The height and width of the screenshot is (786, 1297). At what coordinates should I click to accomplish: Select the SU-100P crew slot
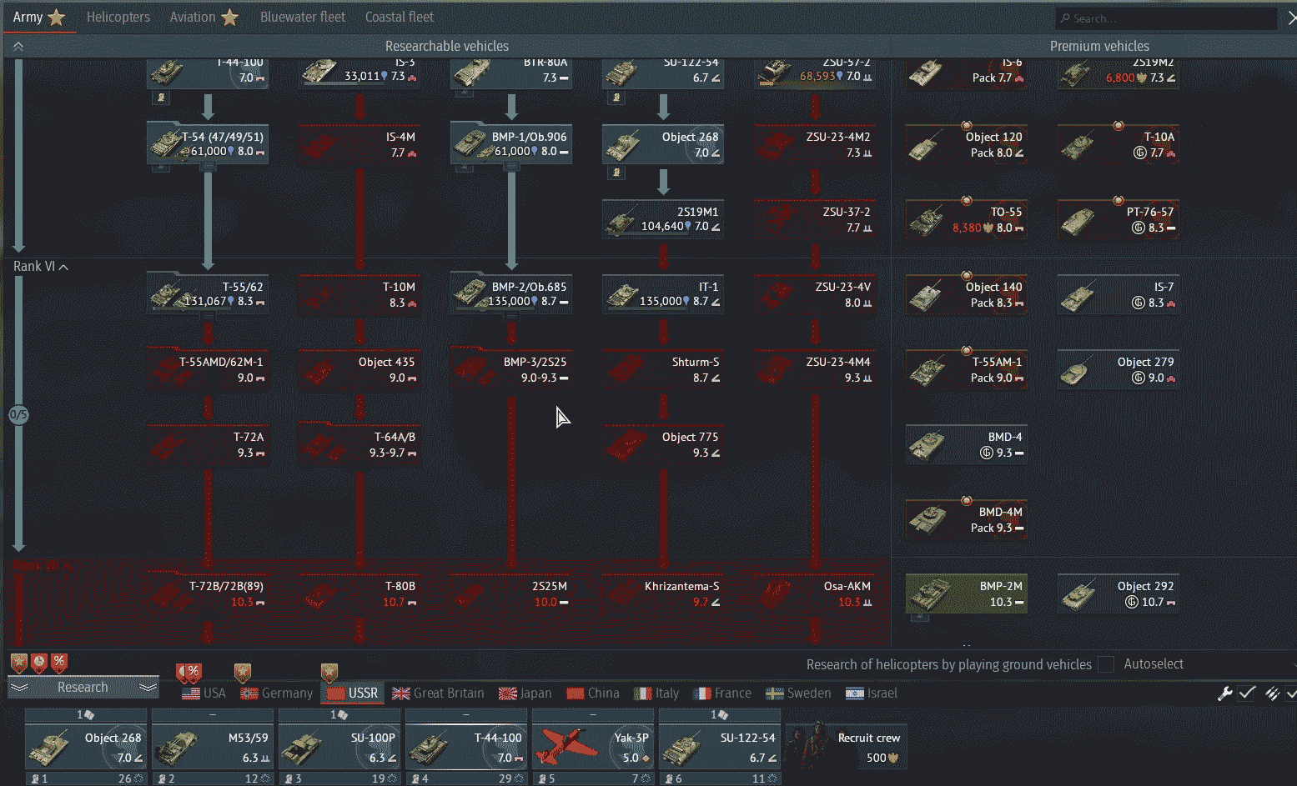coord(339,747)
